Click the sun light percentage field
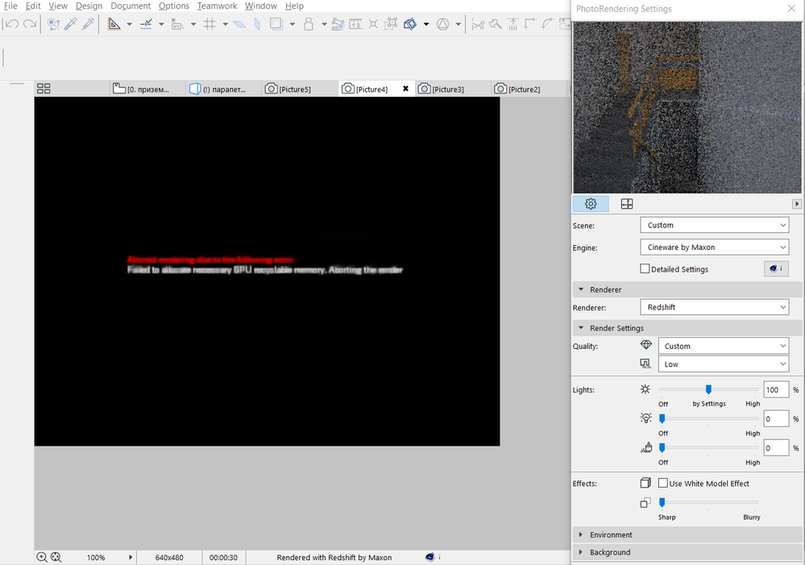The image size is (805, 565). click(774, 390)
